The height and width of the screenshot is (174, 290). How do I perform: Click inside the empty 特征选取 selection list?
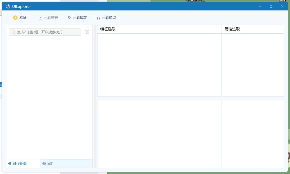(159, 64)
